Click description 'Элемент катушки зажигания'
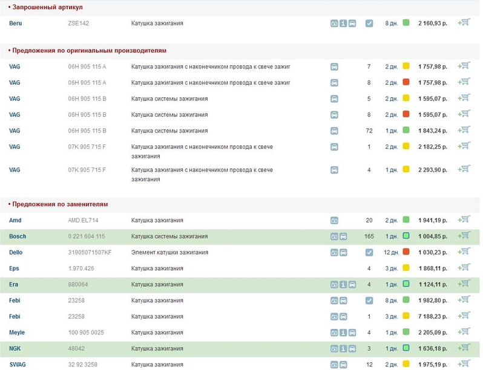Image resolution: width=483 pixels, height=370 pixels. 169,253
